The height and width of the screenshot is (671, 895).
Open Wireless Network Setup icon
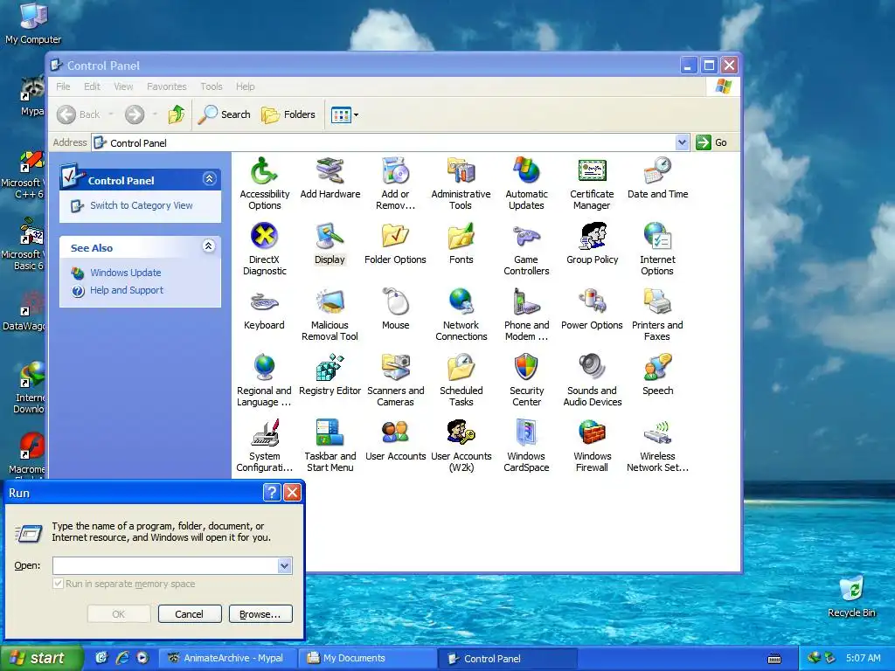[x=657, y=432]
